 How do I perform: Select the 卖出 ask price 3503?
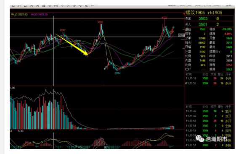pos(203,19)
